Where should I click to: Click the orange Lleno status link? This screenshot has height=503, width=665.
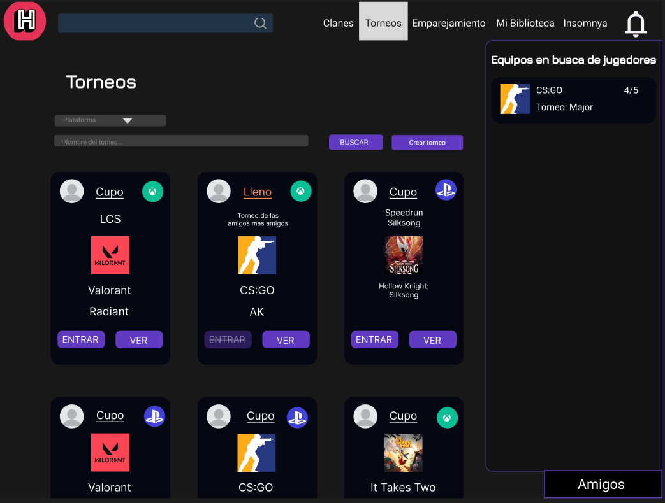click(x=258, y=192)
